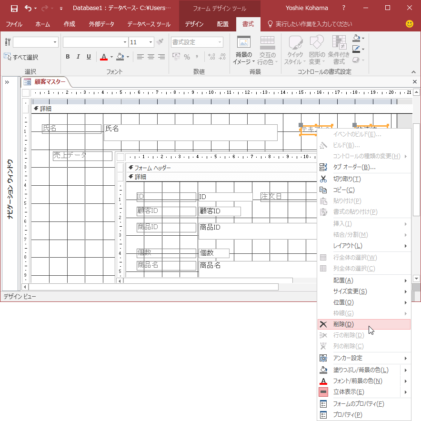This screenshot has width=421, height=421.
Task: Open shape outline pen in control formatting
Action: [356, 49]
